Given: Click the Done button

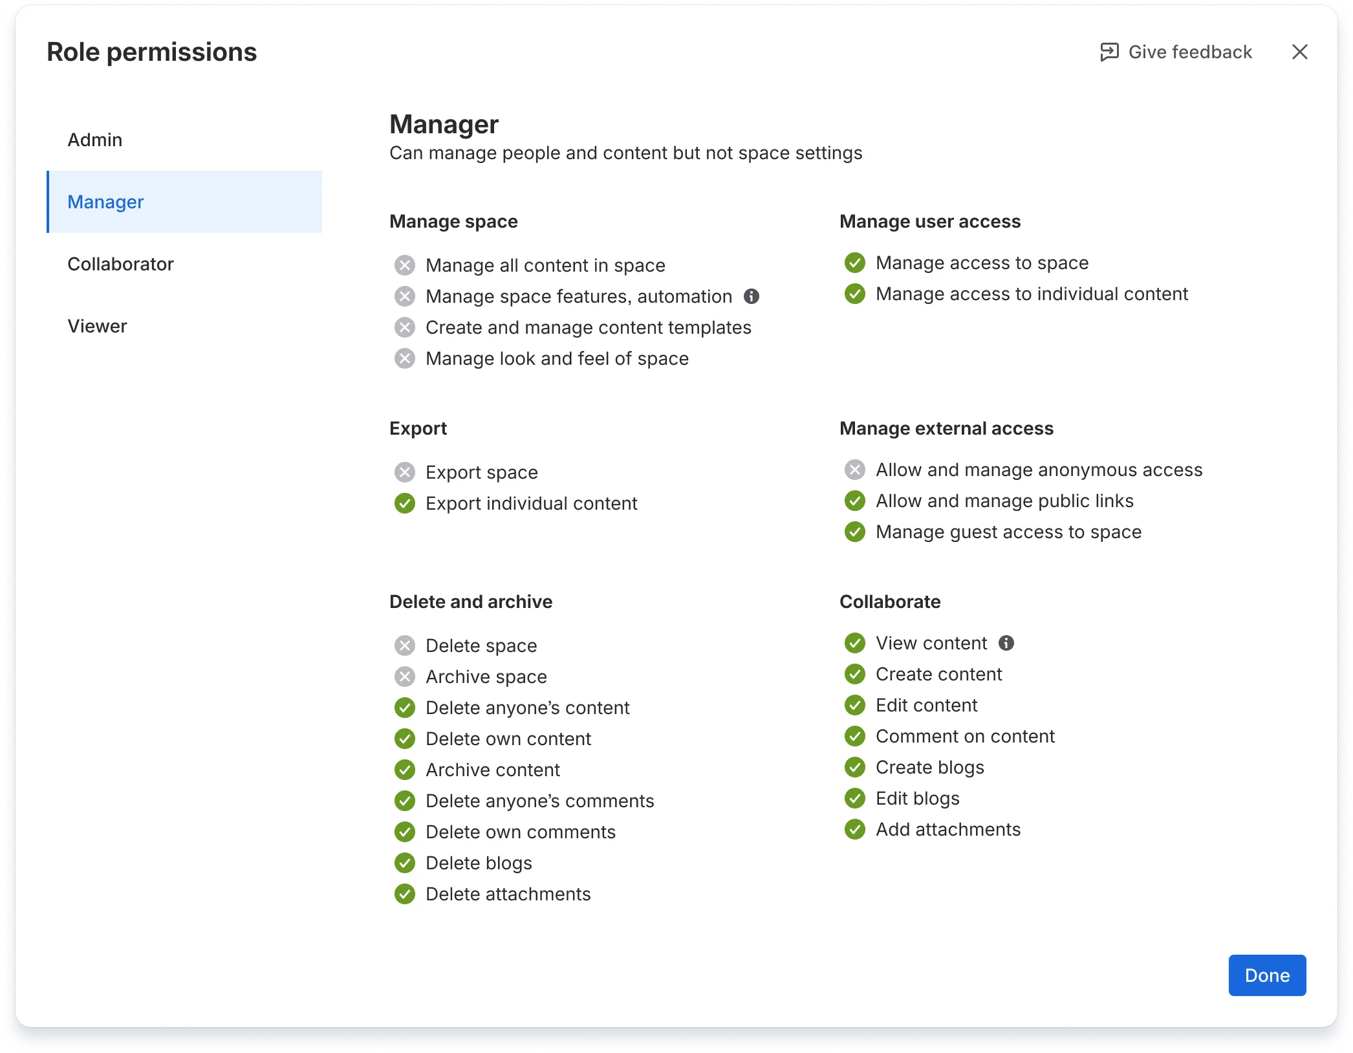Looking at the screenshot, I should (x=1267, y=975).
